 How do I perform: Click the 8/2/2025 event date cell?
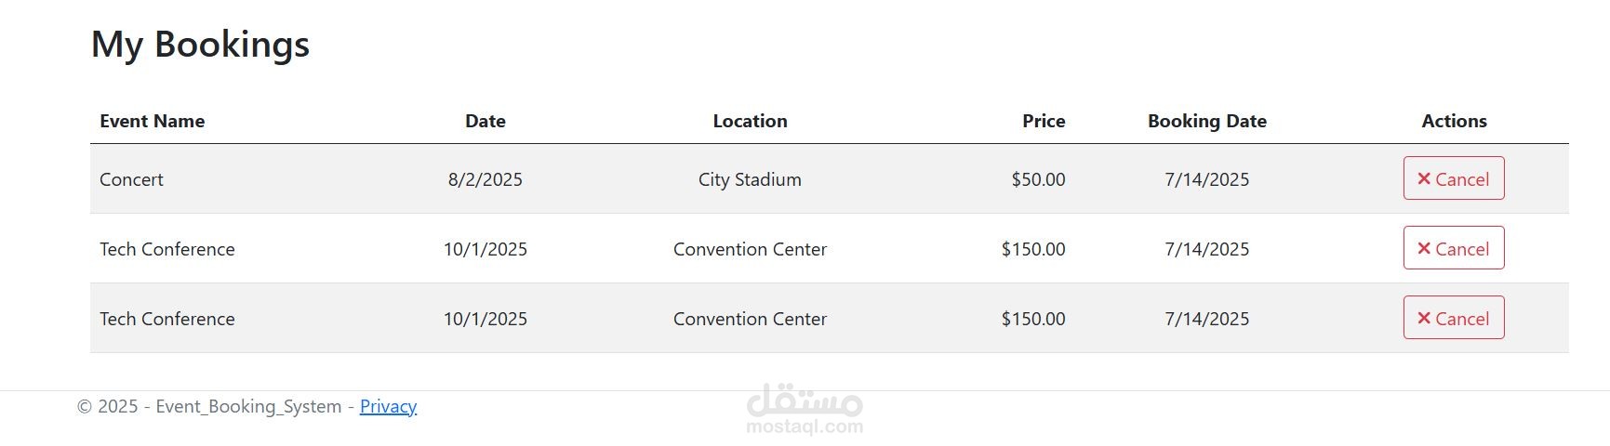tap(486, 179)
